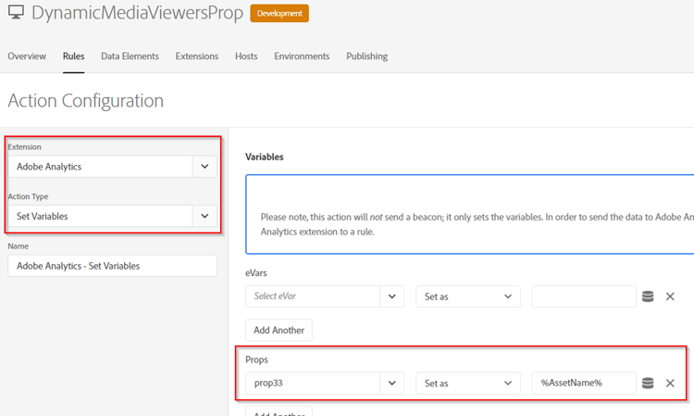The width and height of the screenshot is (694, 416).
Task: Open data element picker for prop33 value
Action: tap(648, 383)
